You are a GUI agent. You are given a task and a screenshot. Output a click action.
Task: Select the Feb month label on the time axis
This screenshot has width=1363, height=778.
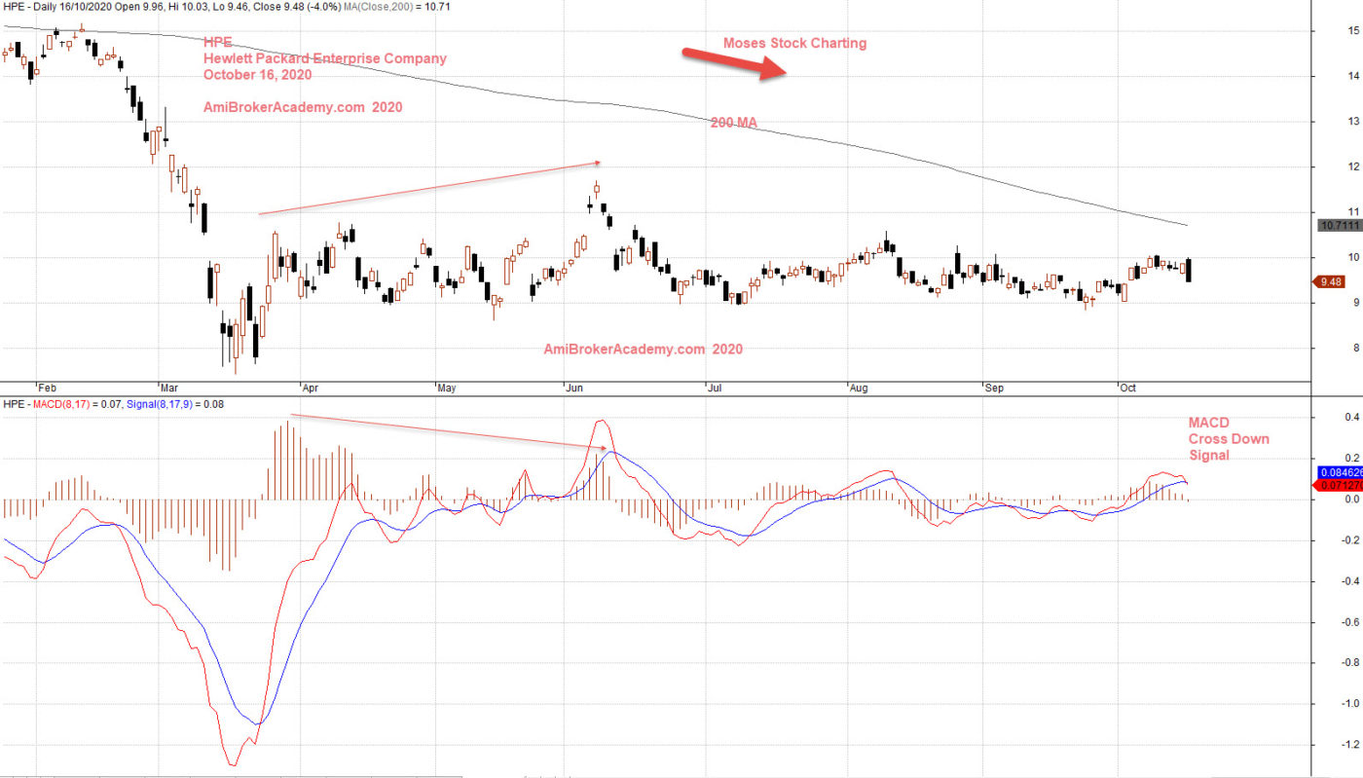46,388
